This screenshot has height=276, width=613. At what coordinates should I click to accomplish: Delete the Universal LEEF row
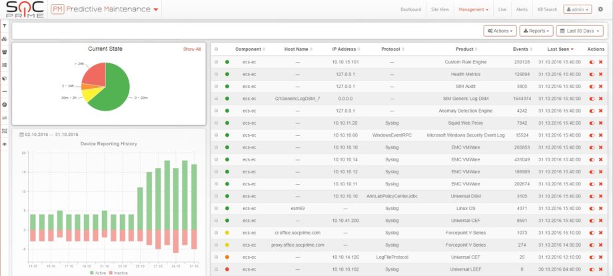pyautogui.click(x=600, y=269)
